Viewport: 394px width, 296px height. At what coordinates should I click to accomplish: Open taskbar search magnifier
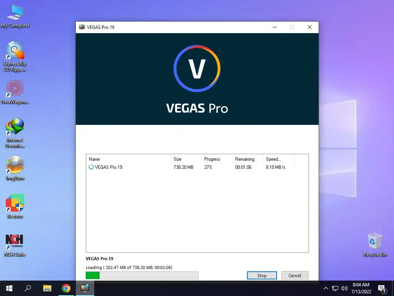pyautogui.click(x=28, y=288)
